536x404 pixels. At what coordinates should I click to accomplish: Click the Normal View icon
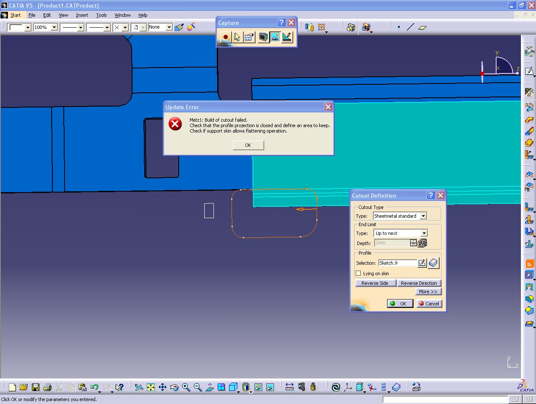click(x=210, y=387)
